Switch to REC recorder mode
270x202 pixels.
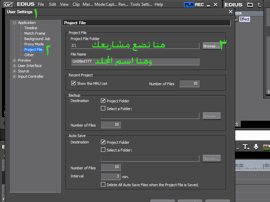point(199,4)
